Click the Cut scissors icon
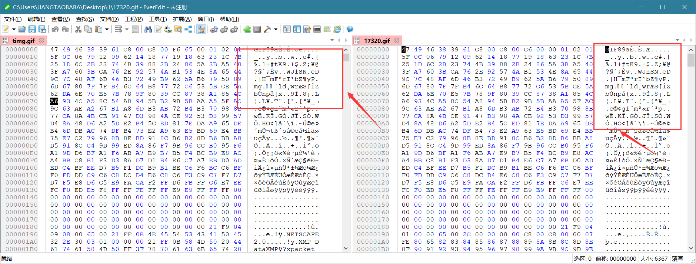 click(x=78, y=29)
